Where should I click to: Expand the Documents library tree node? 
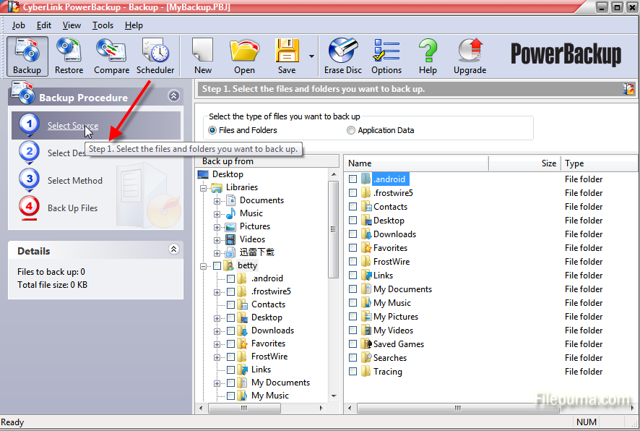coord(217,200)
